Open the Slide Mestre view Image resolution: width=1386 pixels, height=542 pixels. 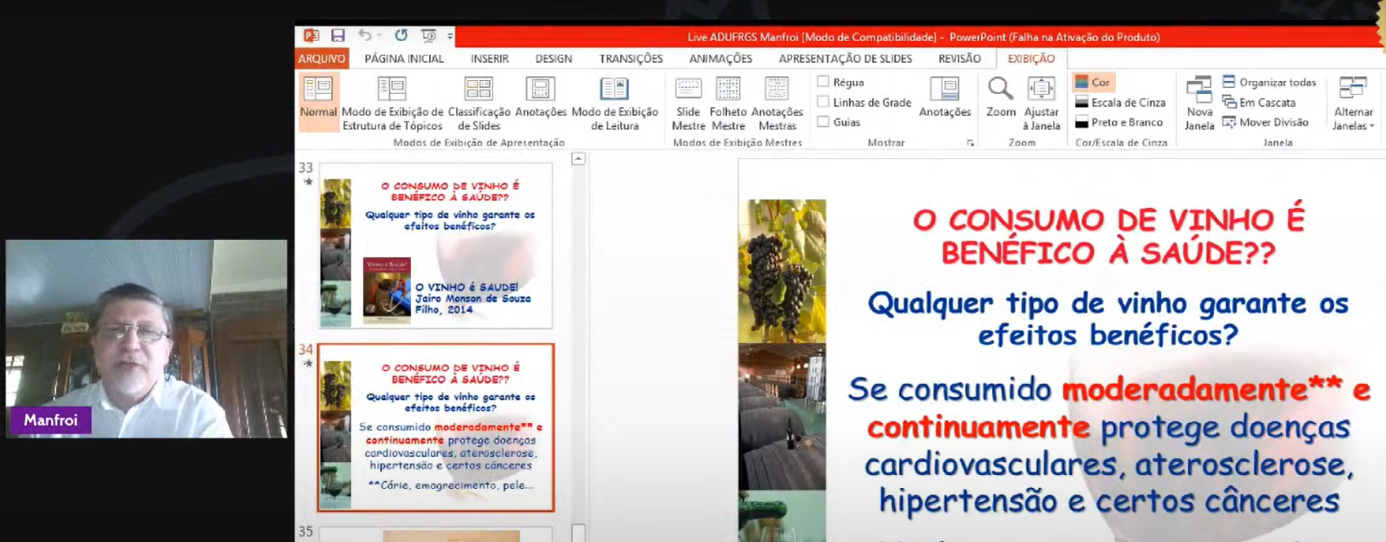(x=688, y=101)
